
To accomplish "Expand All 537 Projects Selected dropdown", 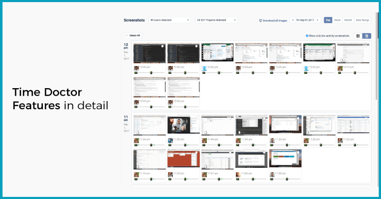I will pos(216,20).
